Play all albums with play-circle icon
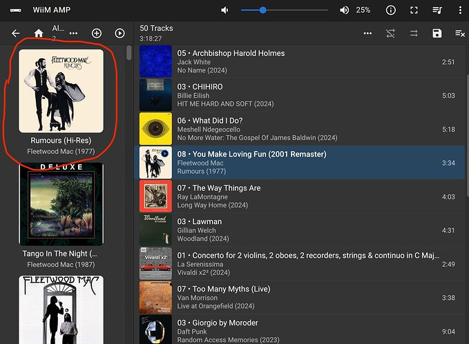Screen dimensions: 469x344 [x=119, y=33]
